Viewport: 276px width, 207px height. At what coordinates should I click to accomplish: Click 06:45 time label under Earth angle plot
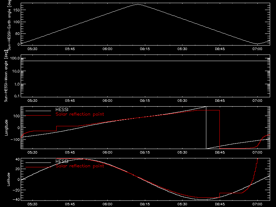click(220, 49)
